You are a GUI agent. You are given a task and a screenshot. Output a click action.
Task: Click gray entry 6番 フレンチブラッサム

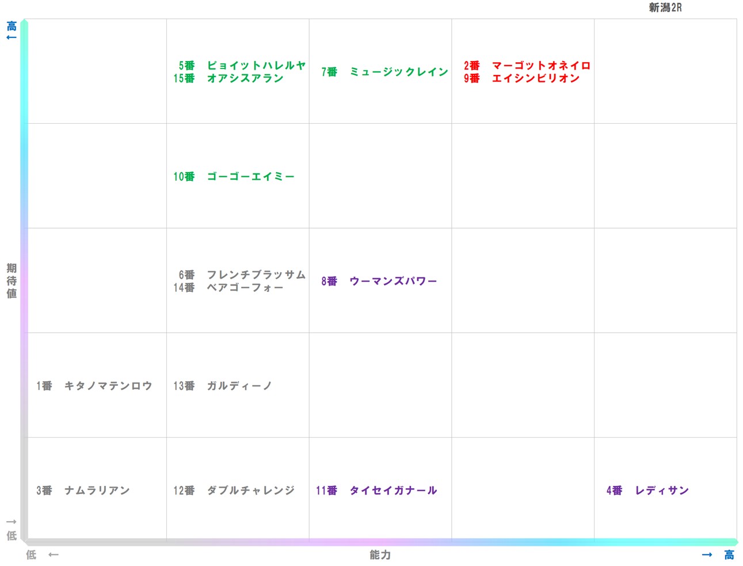point(242,275)
